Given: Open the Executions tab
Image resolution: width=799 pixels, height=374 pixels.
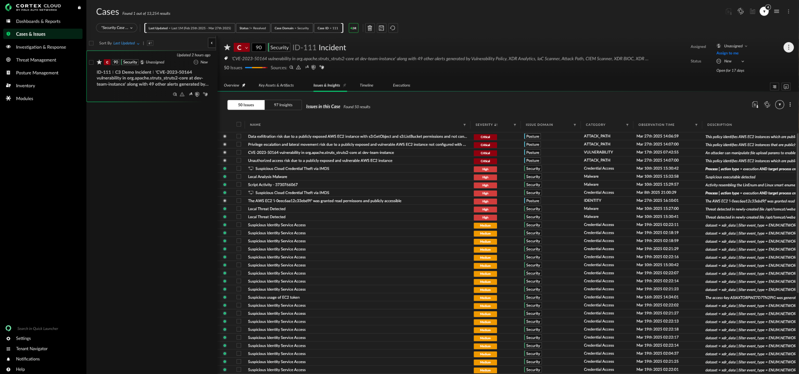Looking at the screenshot, I should pos(401,85).
